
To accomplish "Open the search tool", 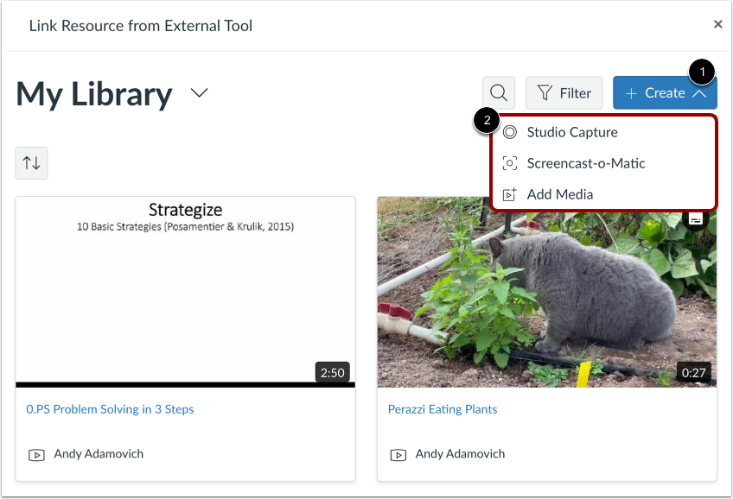I will 498,92.
